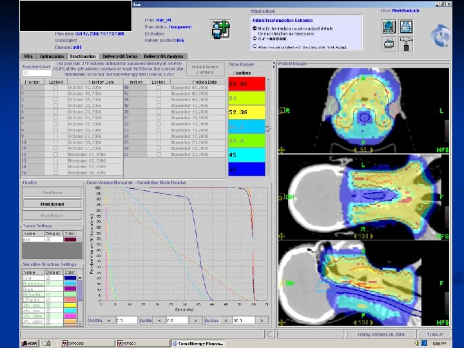Viewport: 464px width, 348px height.
Task: Open the Delivery QA Setup tab
Action: [120, 56]
